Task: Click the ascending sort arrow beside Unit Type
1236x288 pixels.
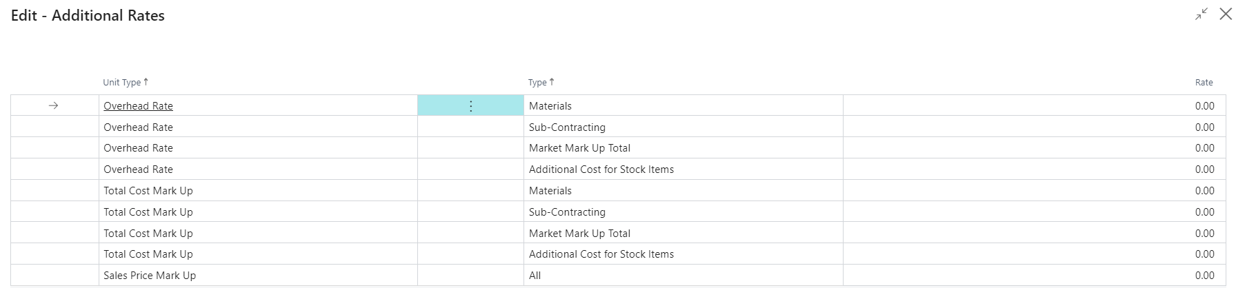Action: coord(146,81)
